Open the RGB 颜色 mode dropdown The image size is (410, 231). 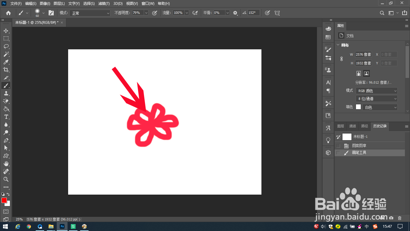click(377, 91)
